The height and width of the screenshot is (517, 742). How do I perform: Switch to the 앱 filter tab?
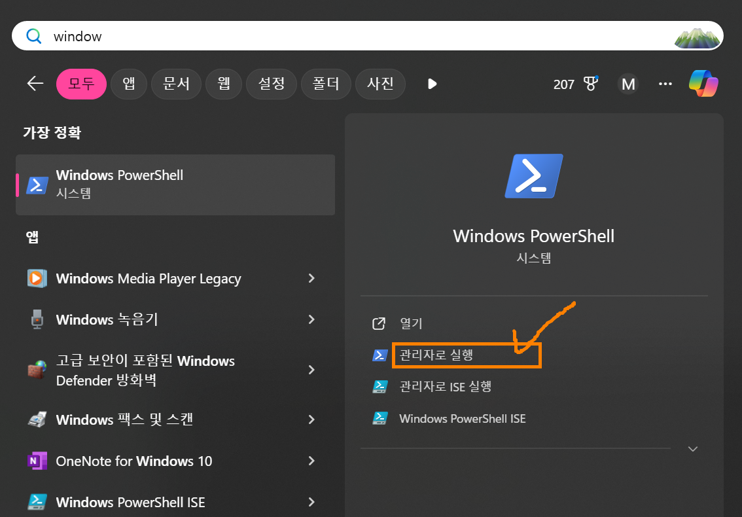click(x=129, y=84)
